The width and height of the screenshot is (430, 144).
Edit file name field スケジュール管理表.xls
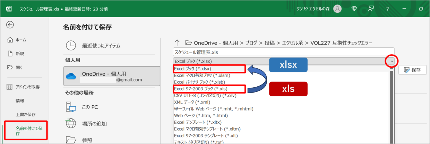pyautogui.click(x=284, y=52)
